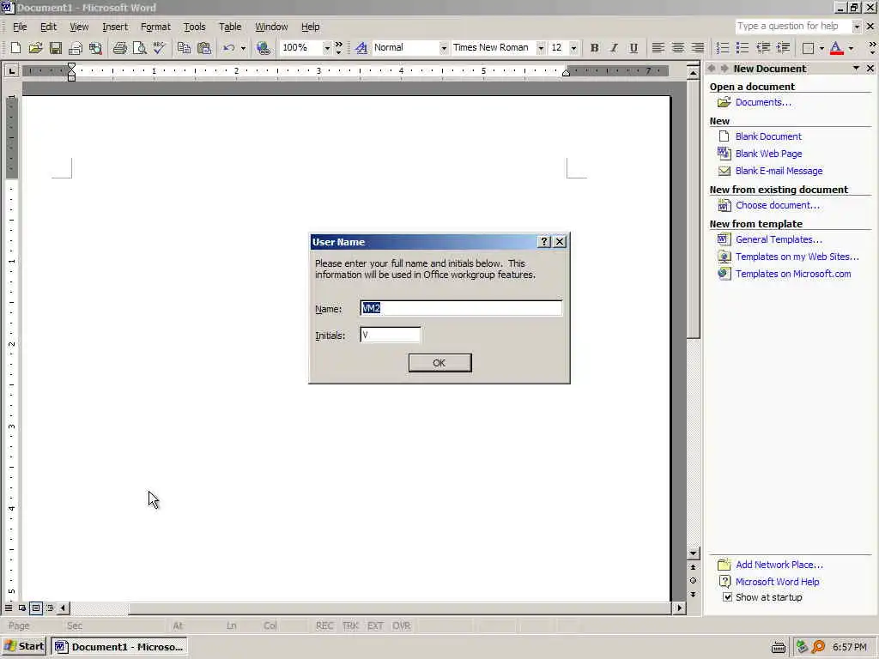Click the General Templates... link
Image resolution: width=879 pixels, height=659 pixels.
(x=779, y=239)
